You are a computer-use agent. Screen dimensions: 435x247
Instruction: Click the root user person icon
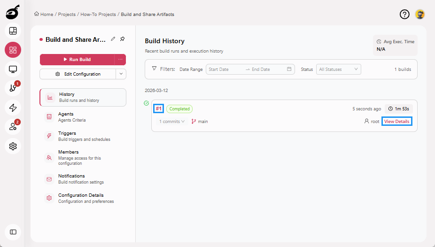pyautogui.click(x=366, y=121)
